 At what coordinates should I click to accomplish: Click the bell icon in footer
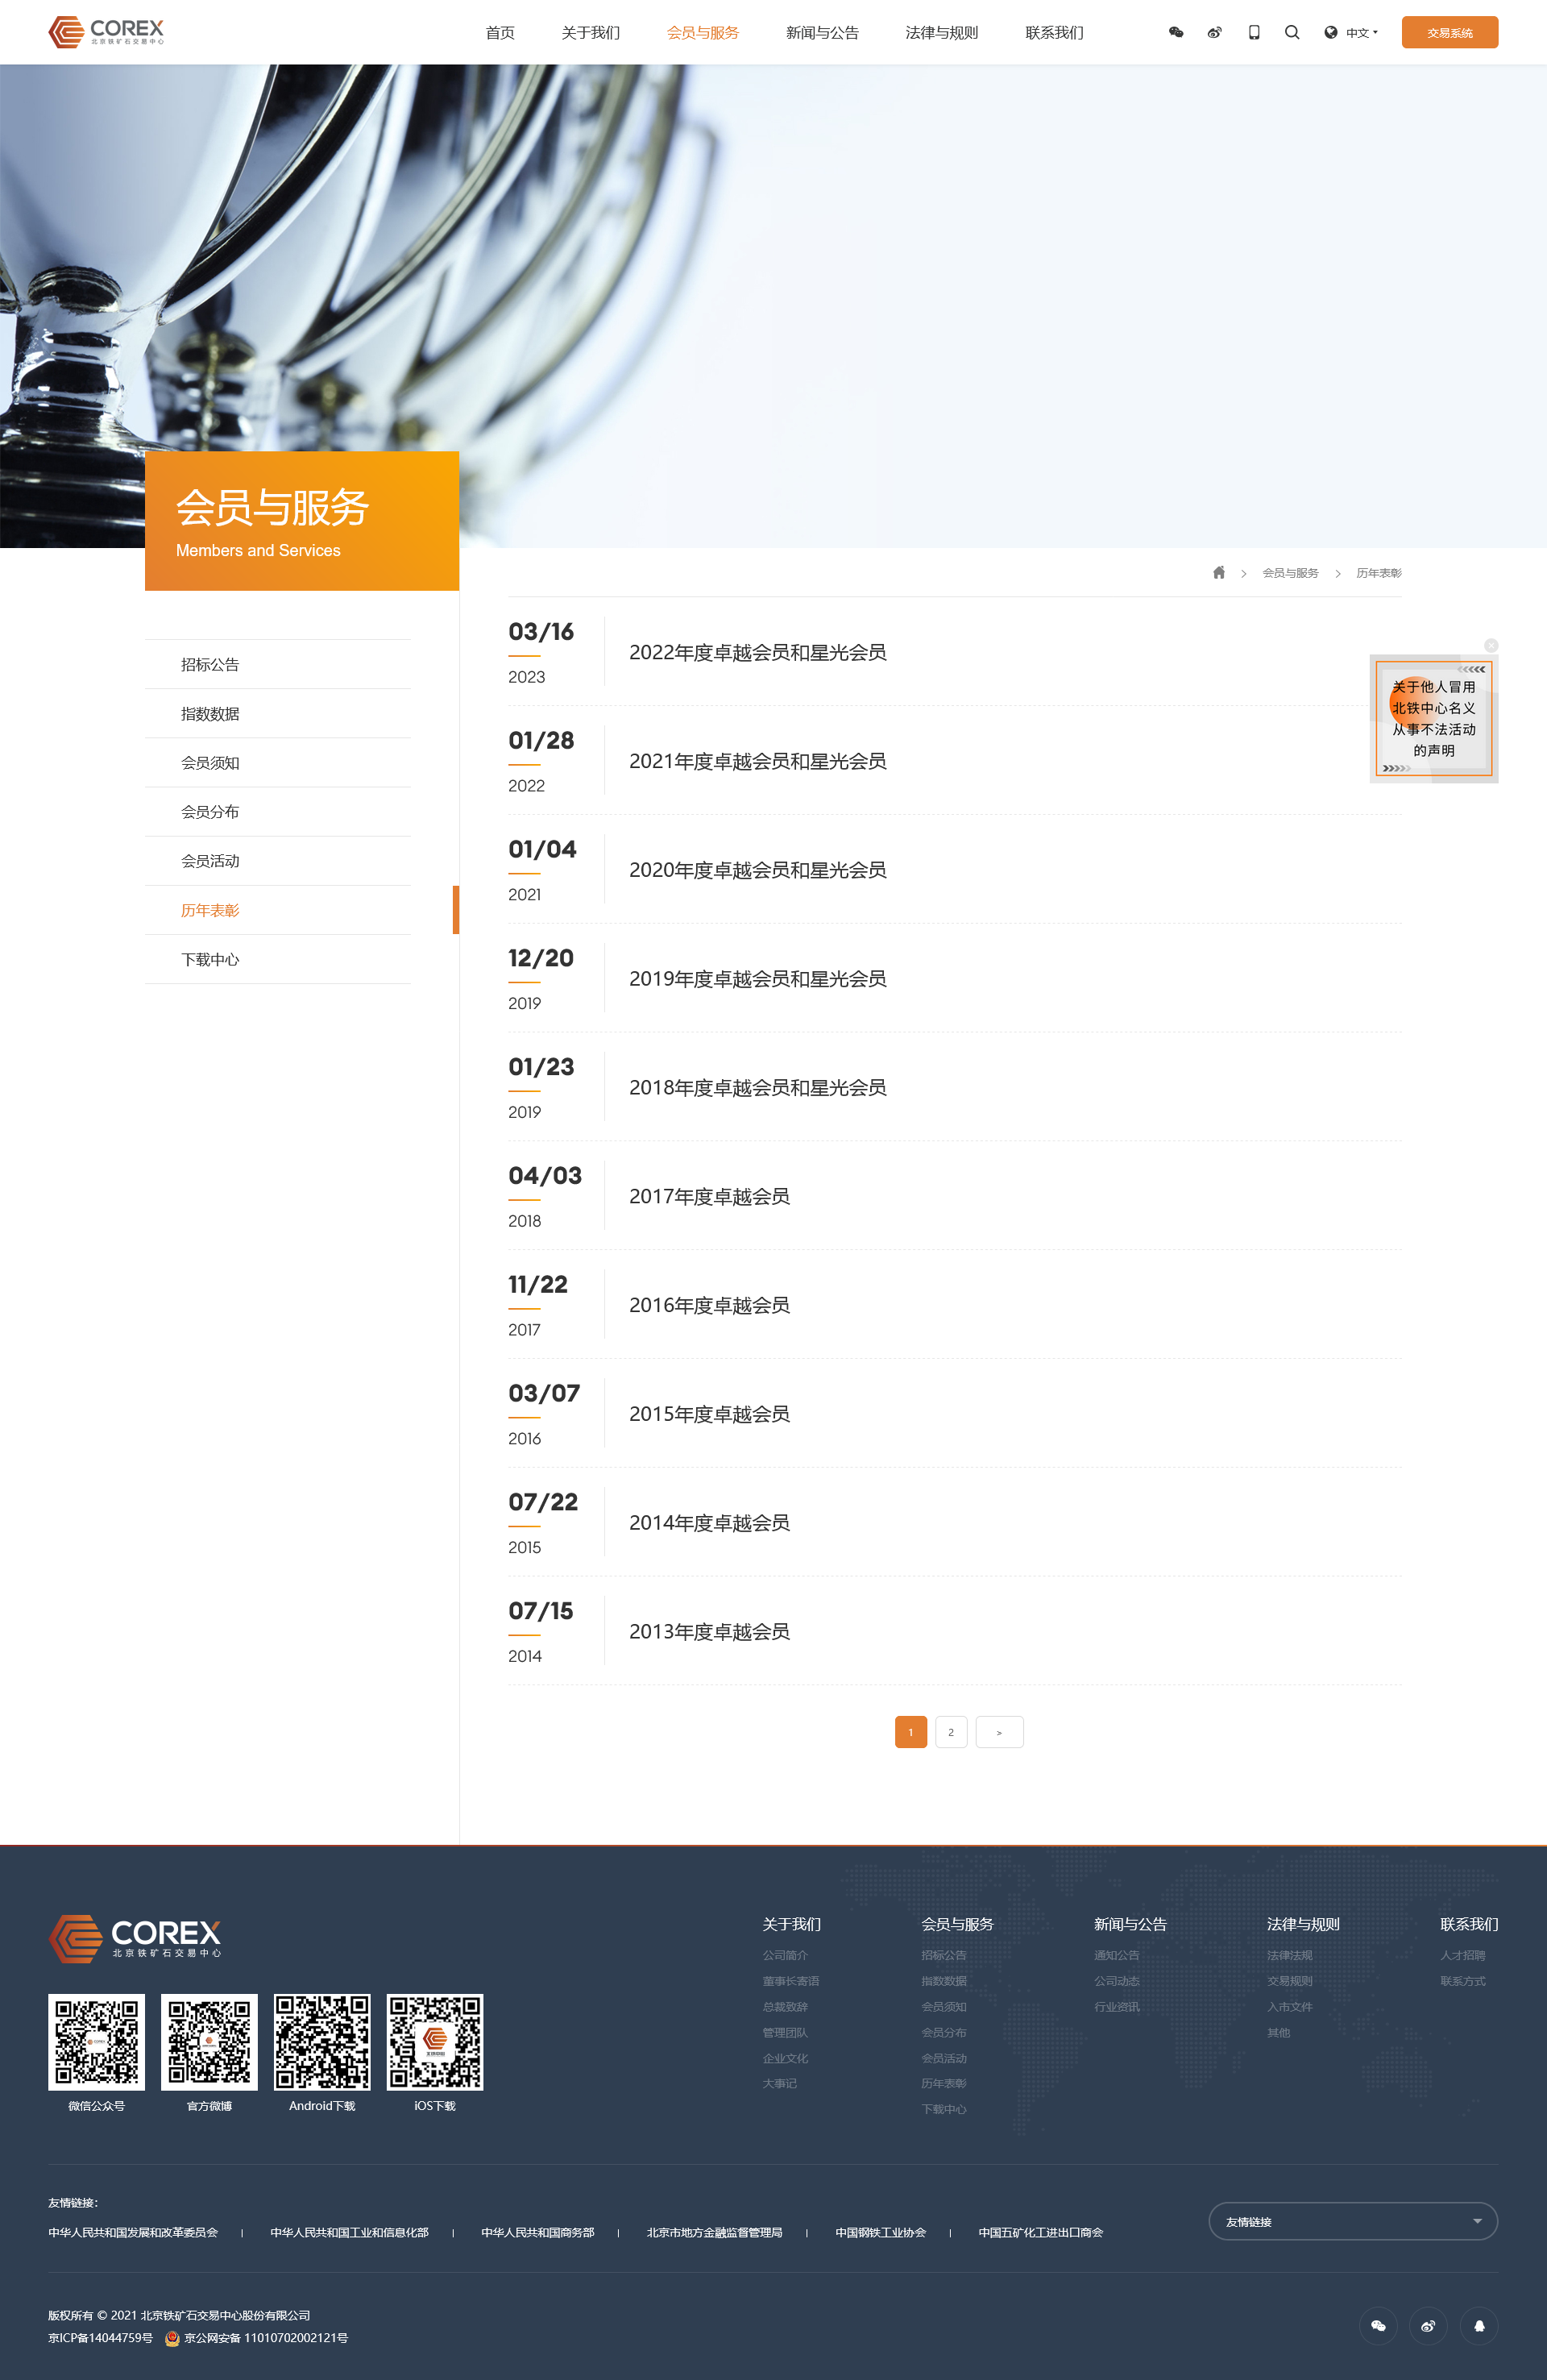click(1479, 2326)
